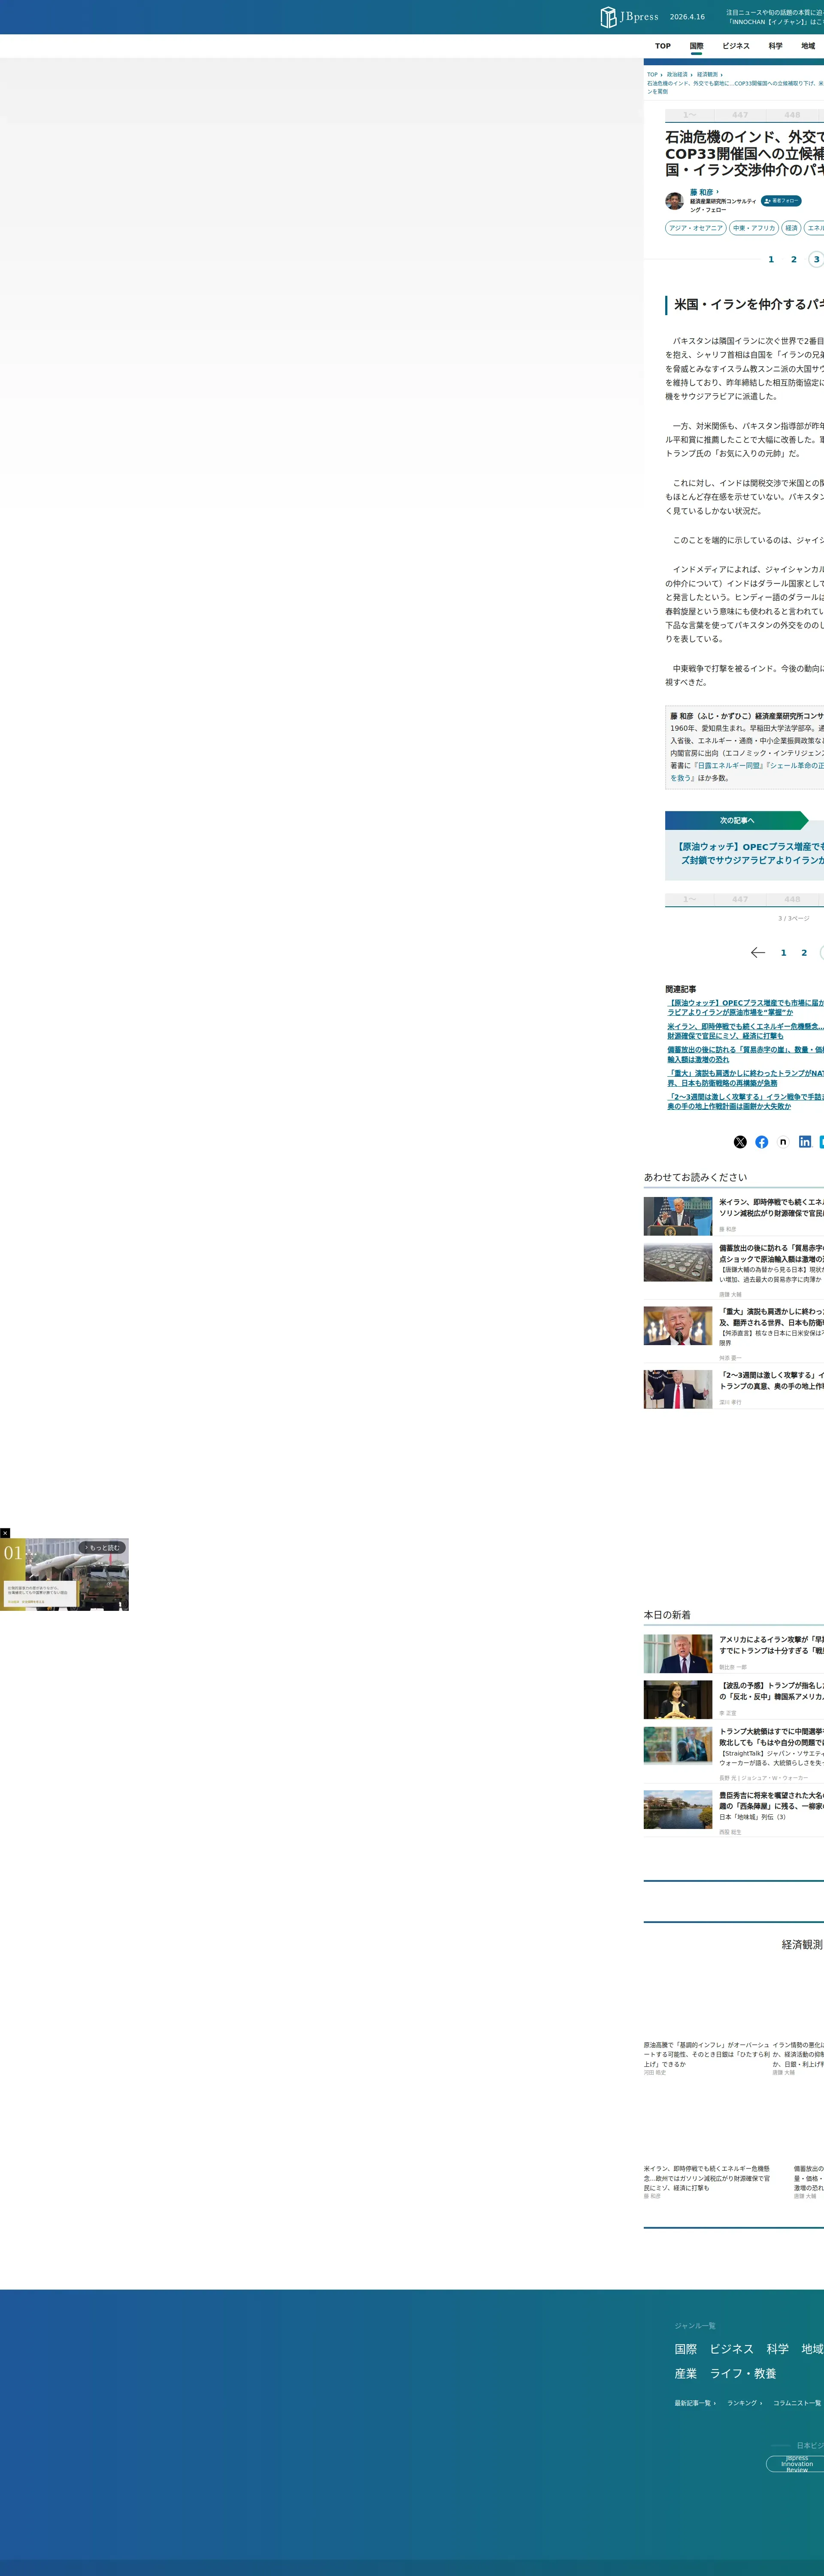Screen dimensions: 824x2576
Task: Select the アジア・オセアニア tag
Action: coord(696,228)
